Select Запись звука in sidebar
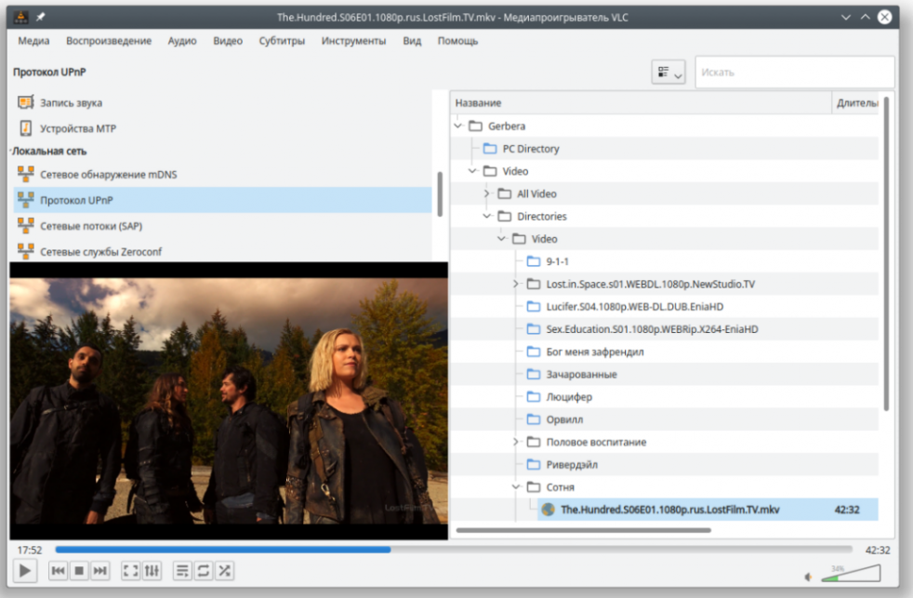The height and width of the screenshot is (598, 913). pyautogui.click(x=222, y=102)
